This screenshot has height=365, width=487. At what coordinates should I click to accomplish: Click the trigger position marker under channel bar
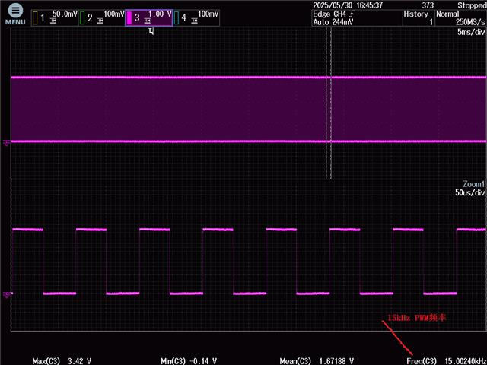(x=151, y=31)
